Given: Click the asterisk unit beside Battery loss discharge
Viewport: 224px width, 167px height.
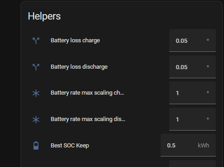Looking at the screenshot, I should tap(208, 66).
